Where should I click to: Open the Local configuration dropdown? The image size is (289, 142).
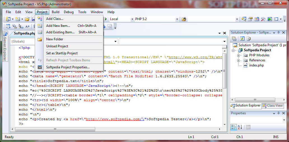click(x=132, y=19)
